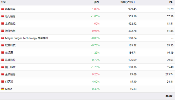Viewport: 175px width, 100px height.
Task: Select market cap value 156.71
Action: pos(132,53)
